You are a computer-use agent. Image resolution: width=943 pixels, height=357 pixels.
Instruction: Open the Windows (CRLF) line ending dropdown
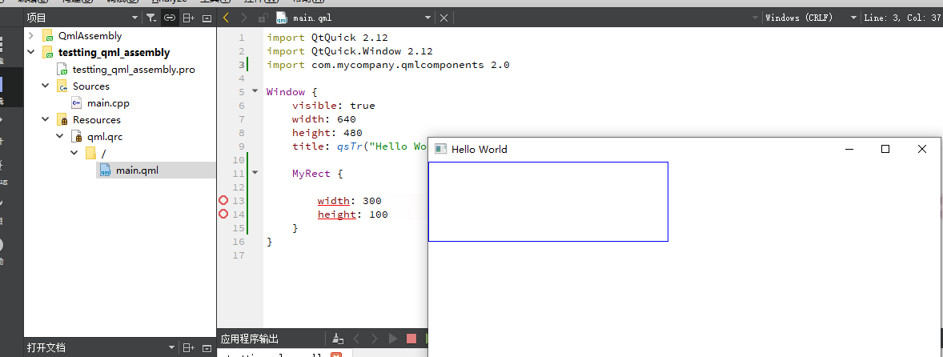click(853, 18)
